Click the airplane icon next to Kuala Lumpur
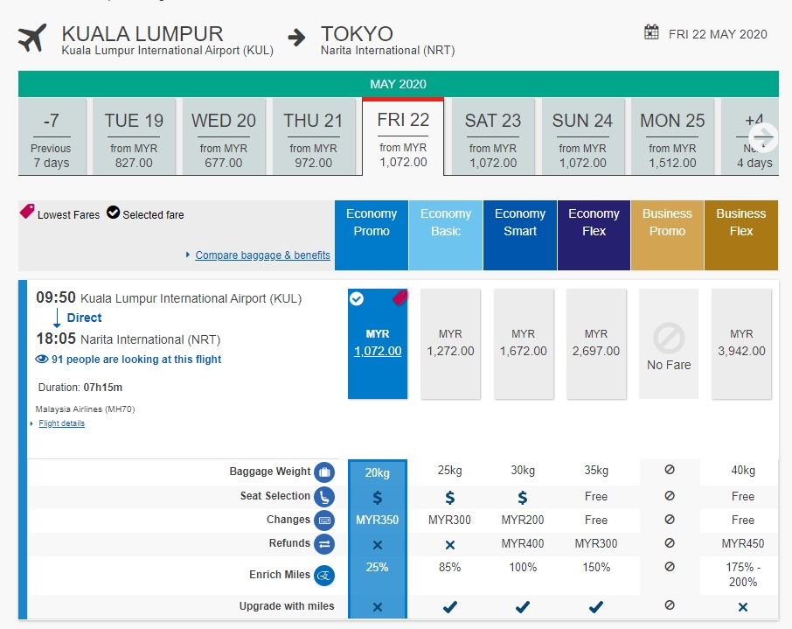Screen dimensions: 792x629 pyautogui.click(x=32, y=38)
